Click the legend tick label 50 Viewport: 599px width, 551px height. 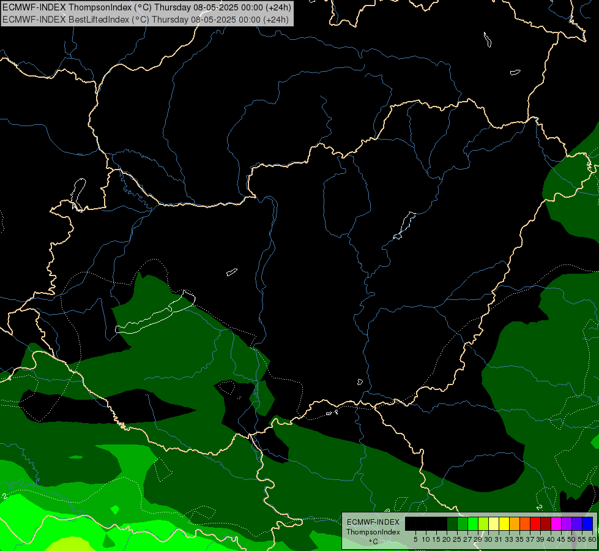click(x=572, y=539)
